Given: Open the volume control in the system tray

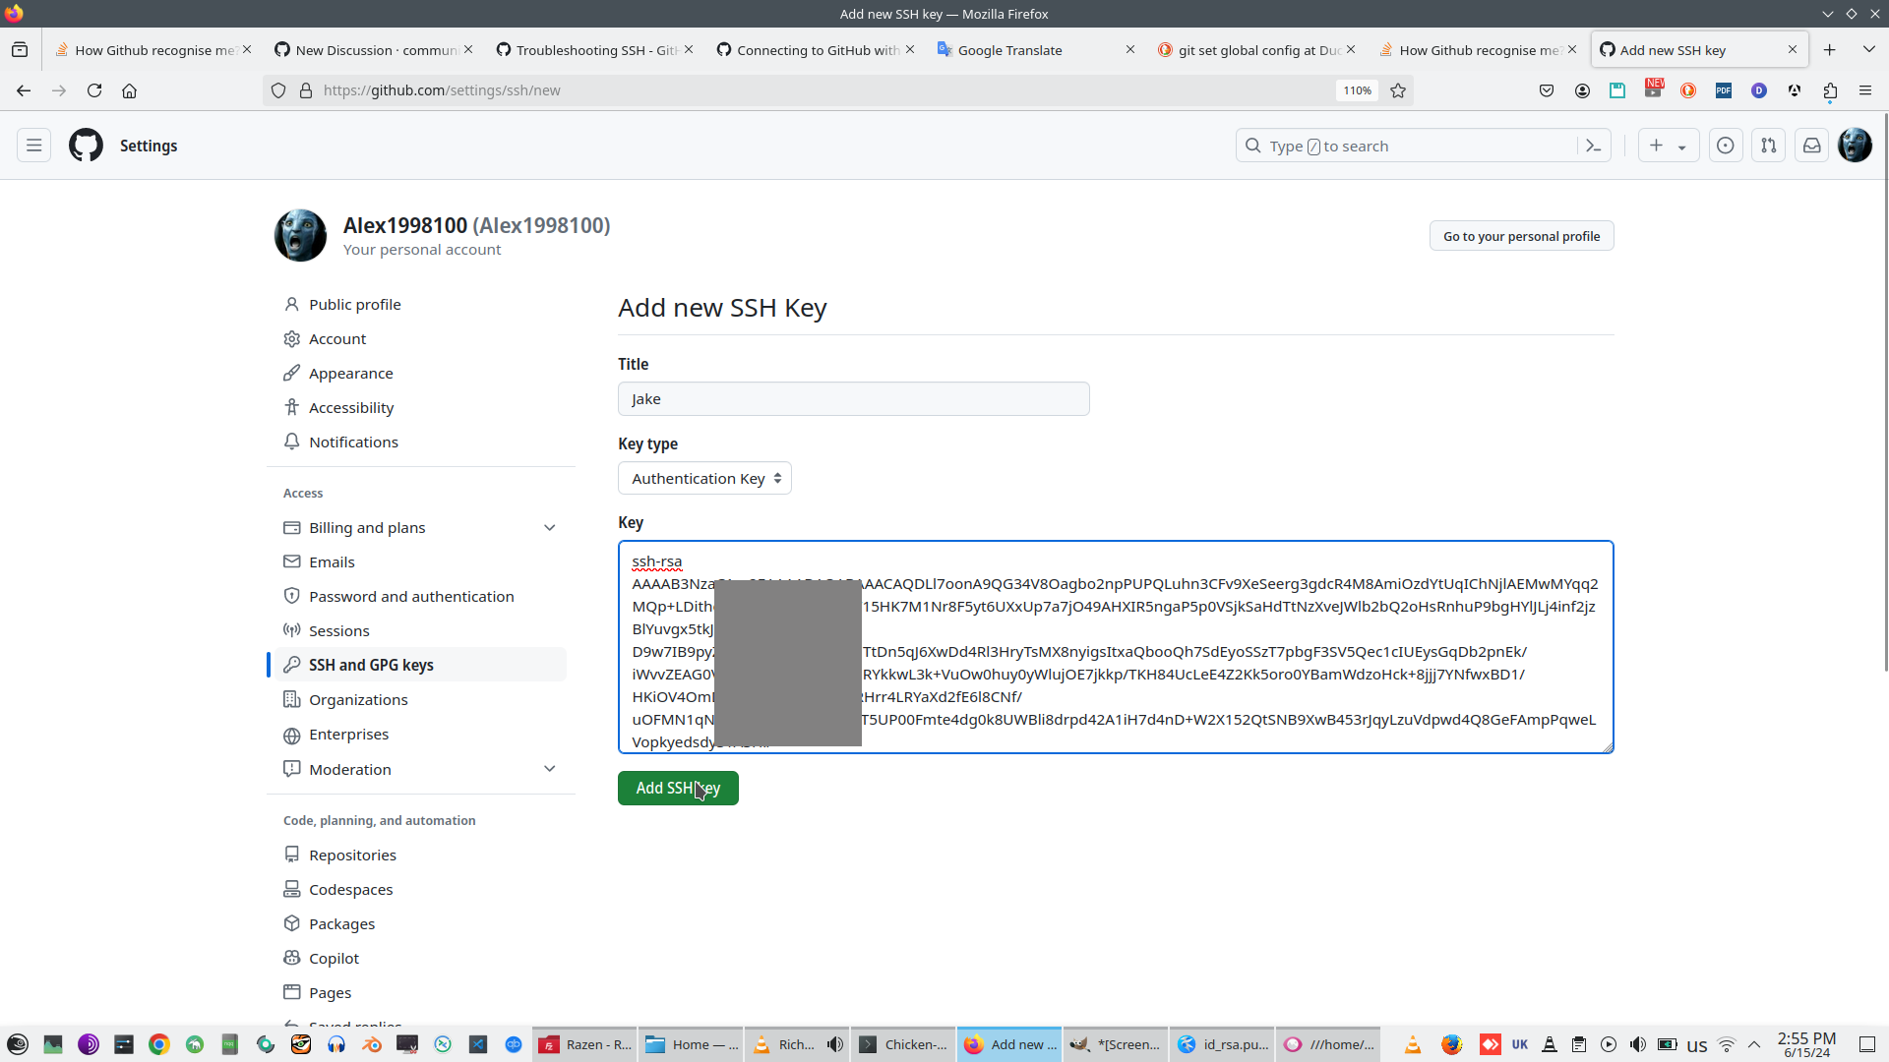Looking at the screenshot, I should coord(1638,1044).
